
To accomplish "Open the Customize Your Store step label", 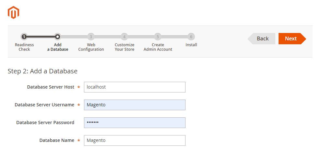I will pyautogui.click(x=125, y=47).
